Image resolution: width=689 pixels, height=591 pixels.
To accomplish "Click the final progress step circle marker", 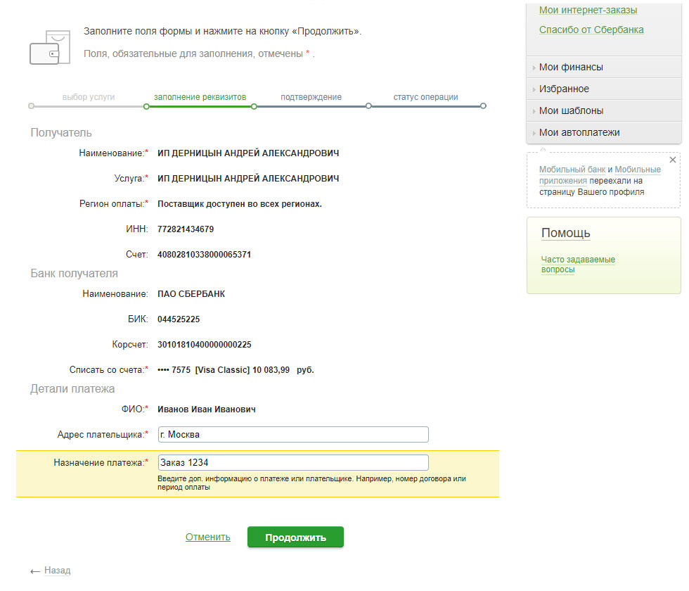I will (x=483, y=106).
